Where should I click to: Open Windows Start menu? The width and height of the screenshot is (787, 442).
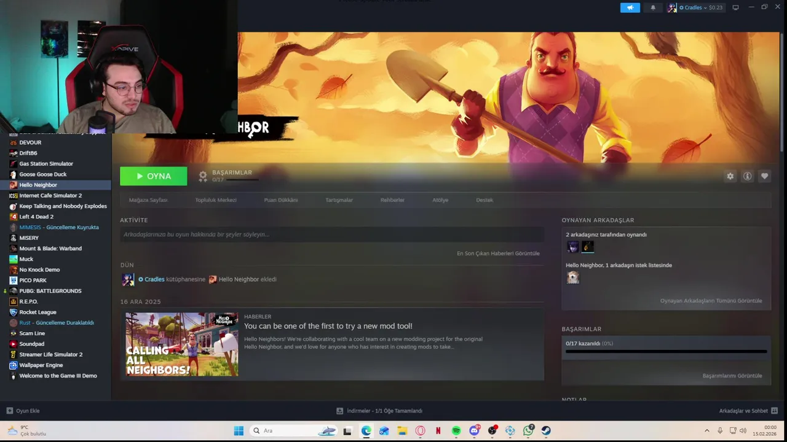pos(239,431)
